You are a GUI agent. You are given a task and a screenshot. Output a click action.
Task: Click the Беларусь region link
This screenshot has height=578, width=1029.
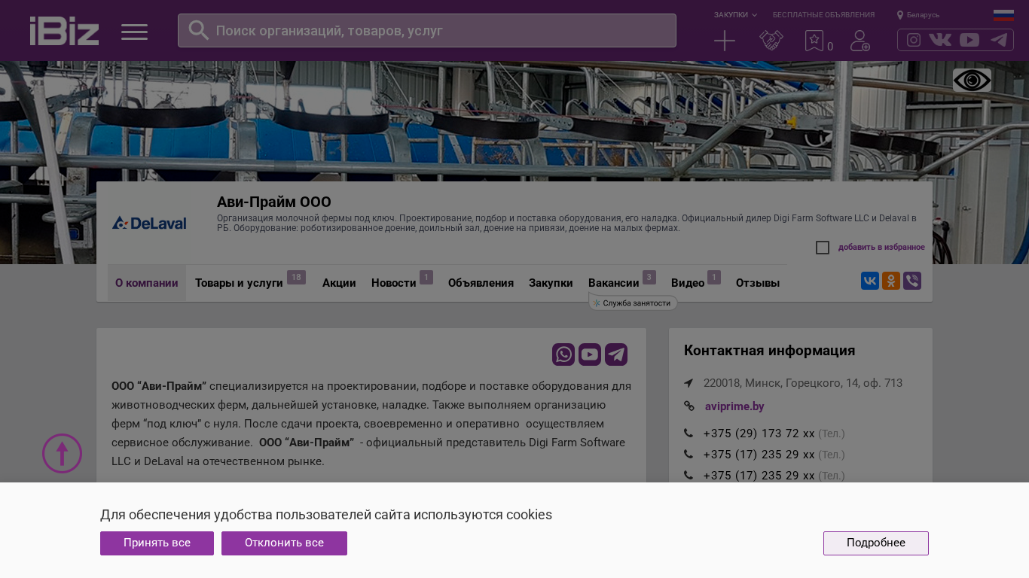(x=923, y=15)
